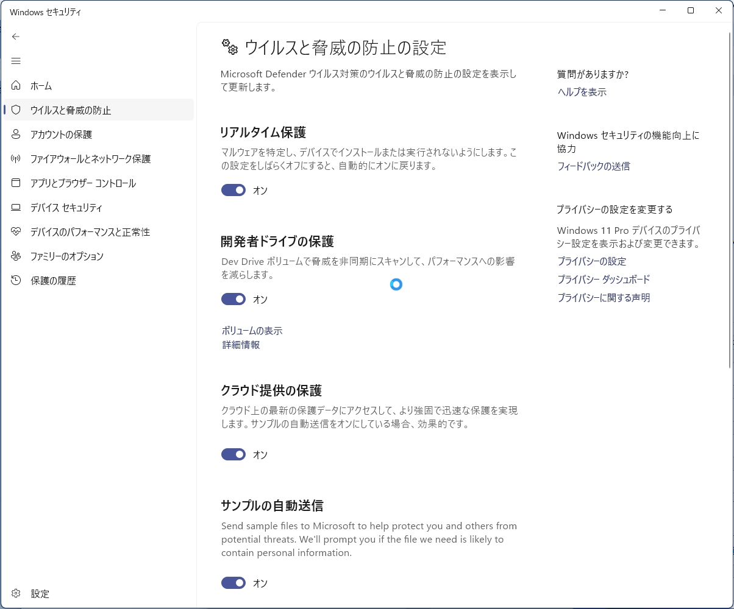
Task: Toggle サンプルの自動送信 switch
Action: tap(233, 583)
